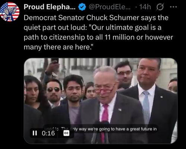Click the 0:16 video time indicator
The width and height of the screenshot is (186, 149).
48,133
